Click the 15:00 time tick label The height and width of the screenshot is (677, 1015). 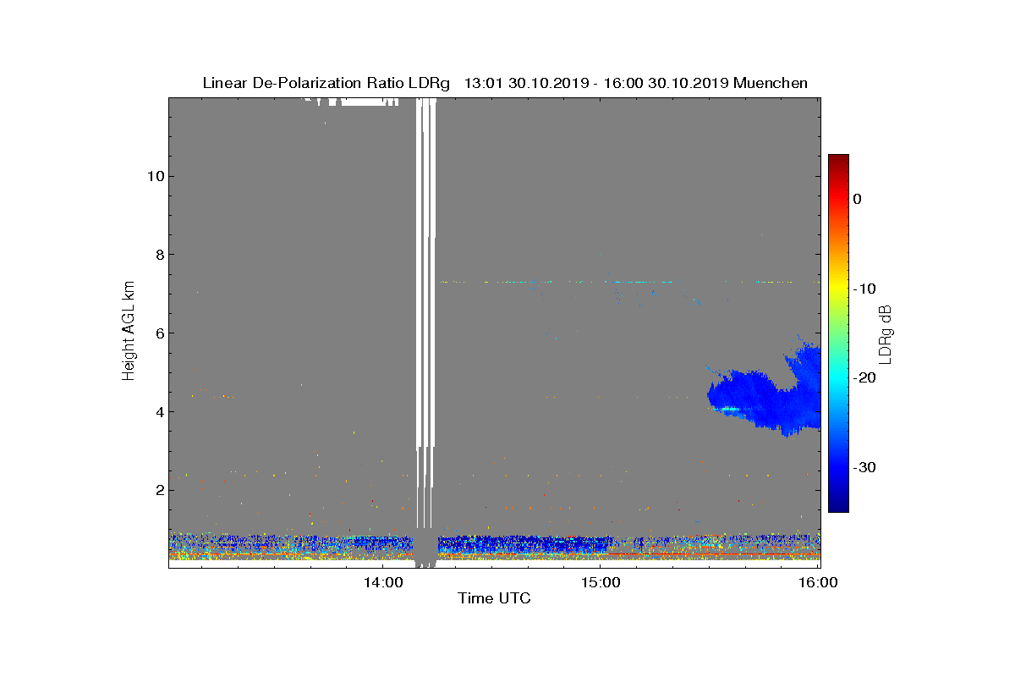pos(601,582)
